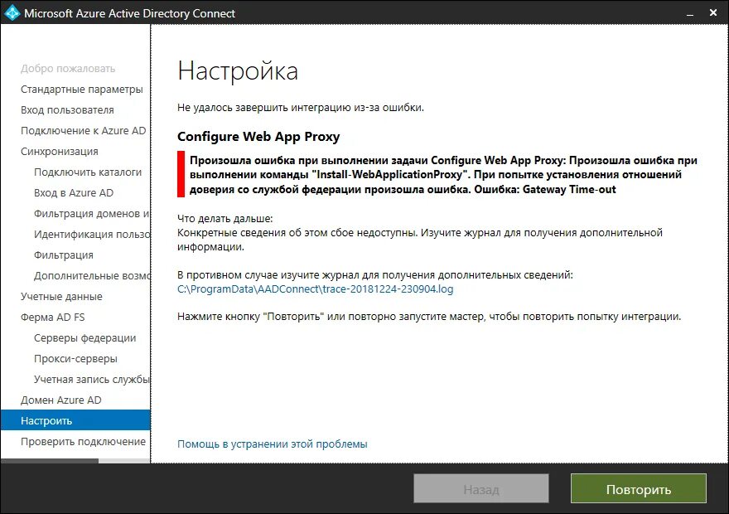The image size is (729, 514).
Task: Select Ферма AD FS step
Action: point(52,318)
